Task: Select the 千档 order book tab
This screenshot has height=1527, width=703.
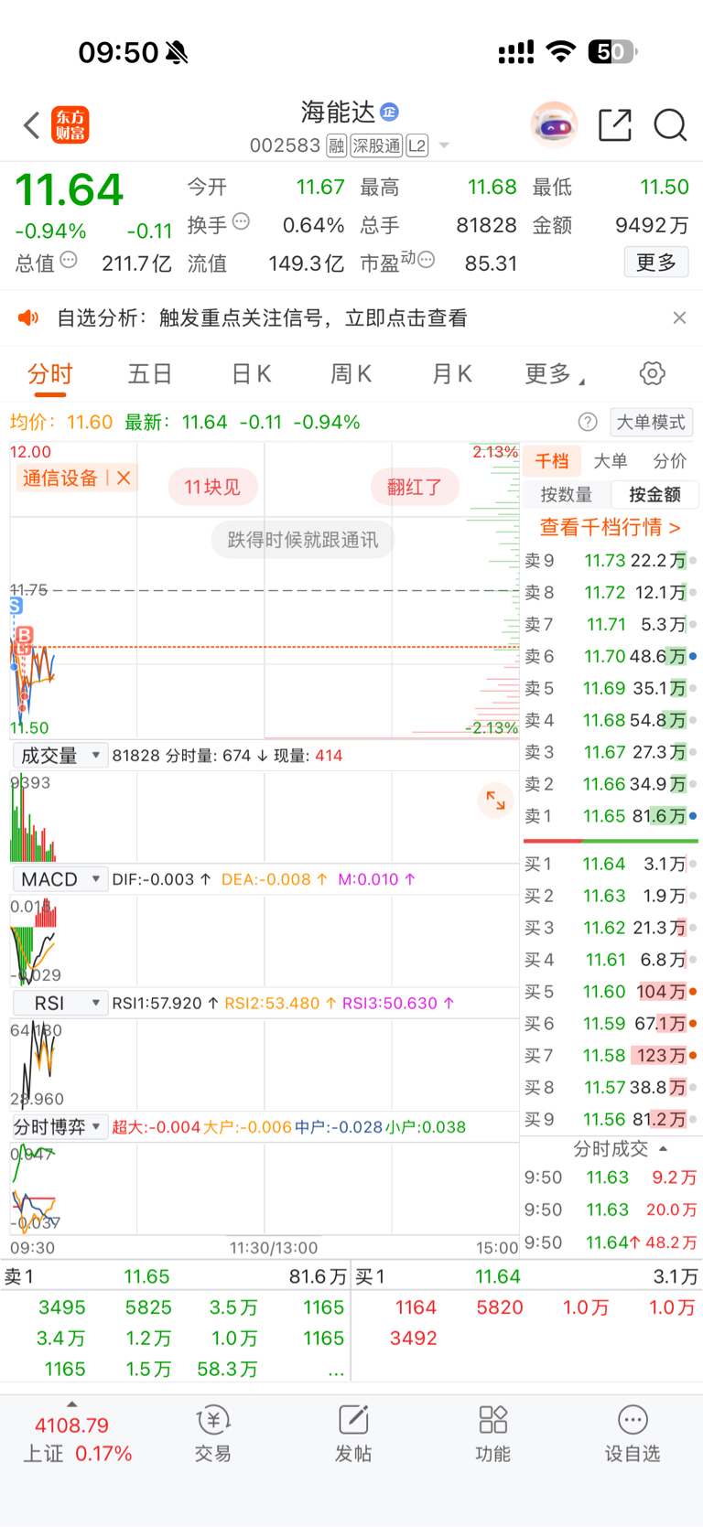Action: coord(551,461)
